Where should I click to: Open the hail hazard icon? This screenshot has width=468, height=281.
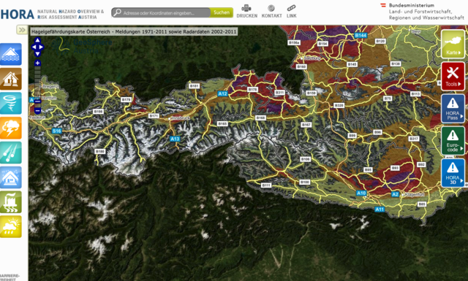click(11, 153)
